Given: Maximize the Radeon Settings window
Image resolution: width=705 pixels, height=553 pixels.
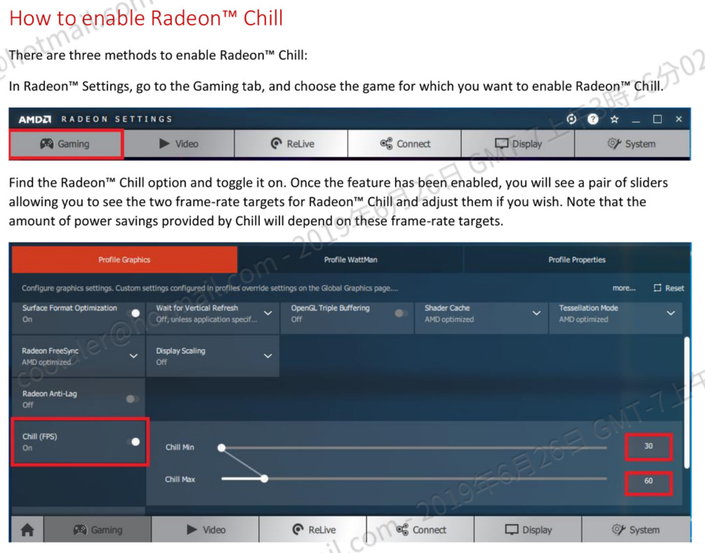Looking at the screenshot, I should pyautogui.click(x=657, y=119).
